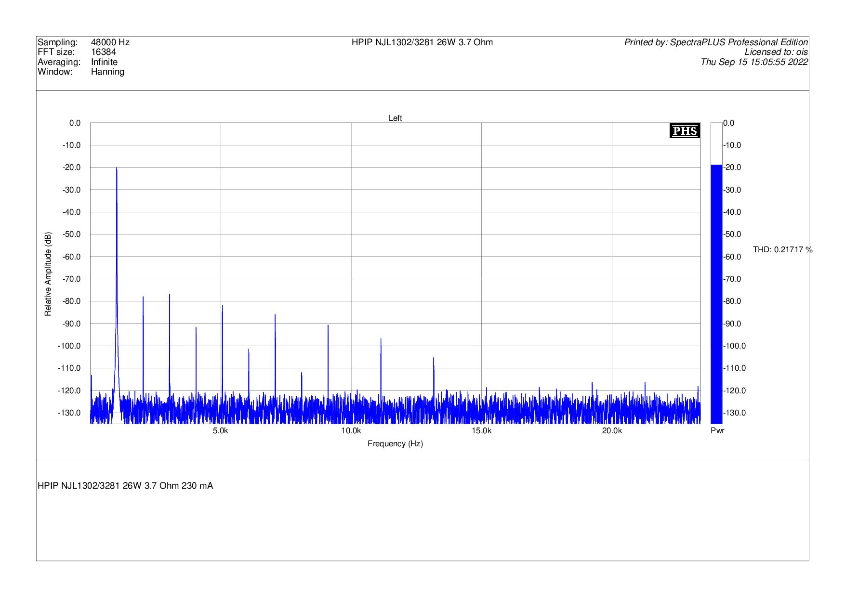Click the -100.0 label on left axis

point(70,346)
